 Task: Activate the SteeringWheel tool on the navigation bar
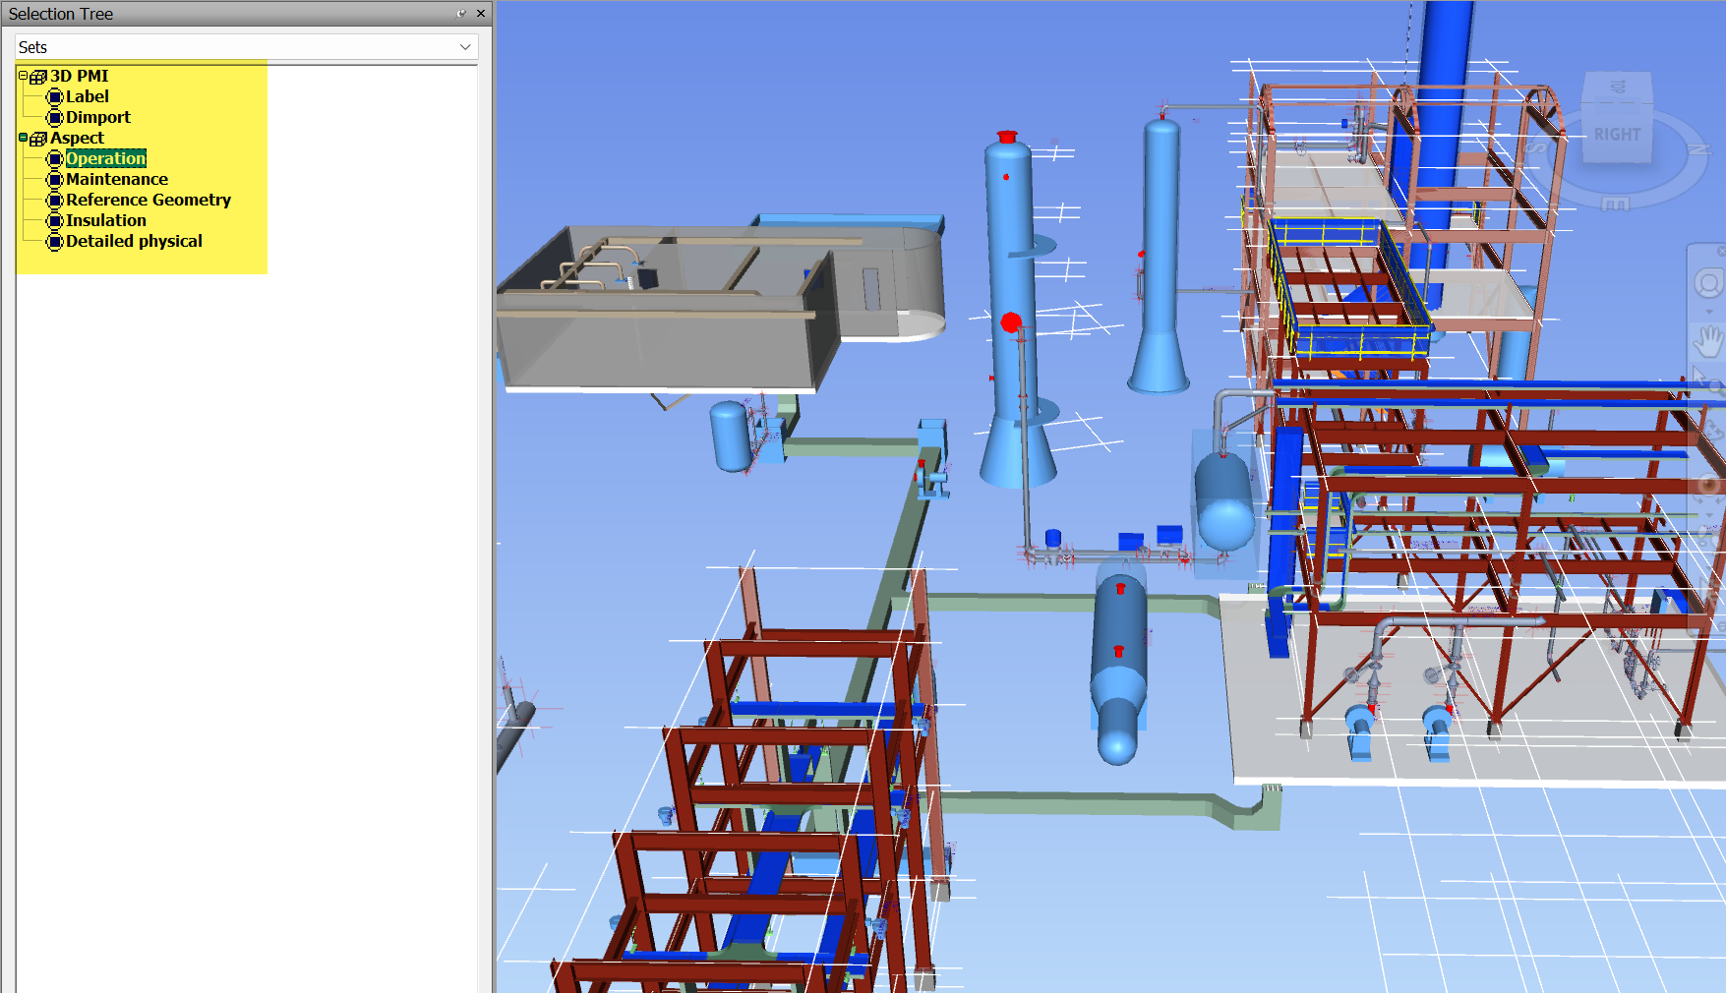[1708, 283]
